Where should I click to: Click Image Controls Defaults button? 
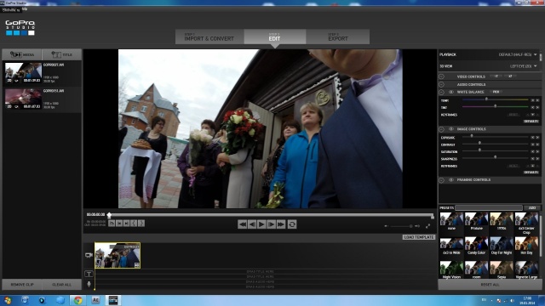pos(531,173)
